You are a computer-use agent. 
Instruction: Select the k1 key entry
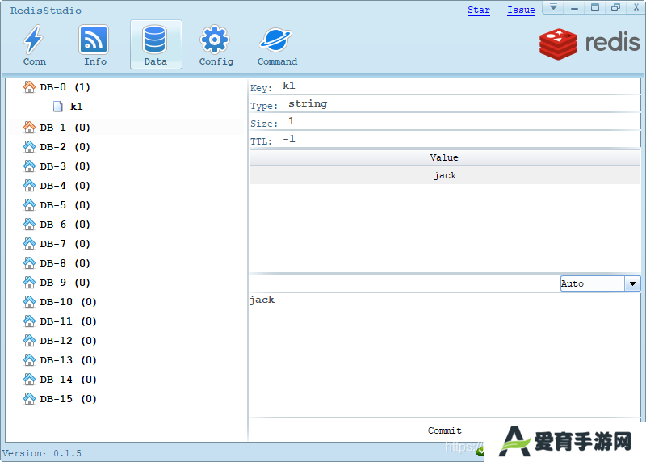pos(76,107)
